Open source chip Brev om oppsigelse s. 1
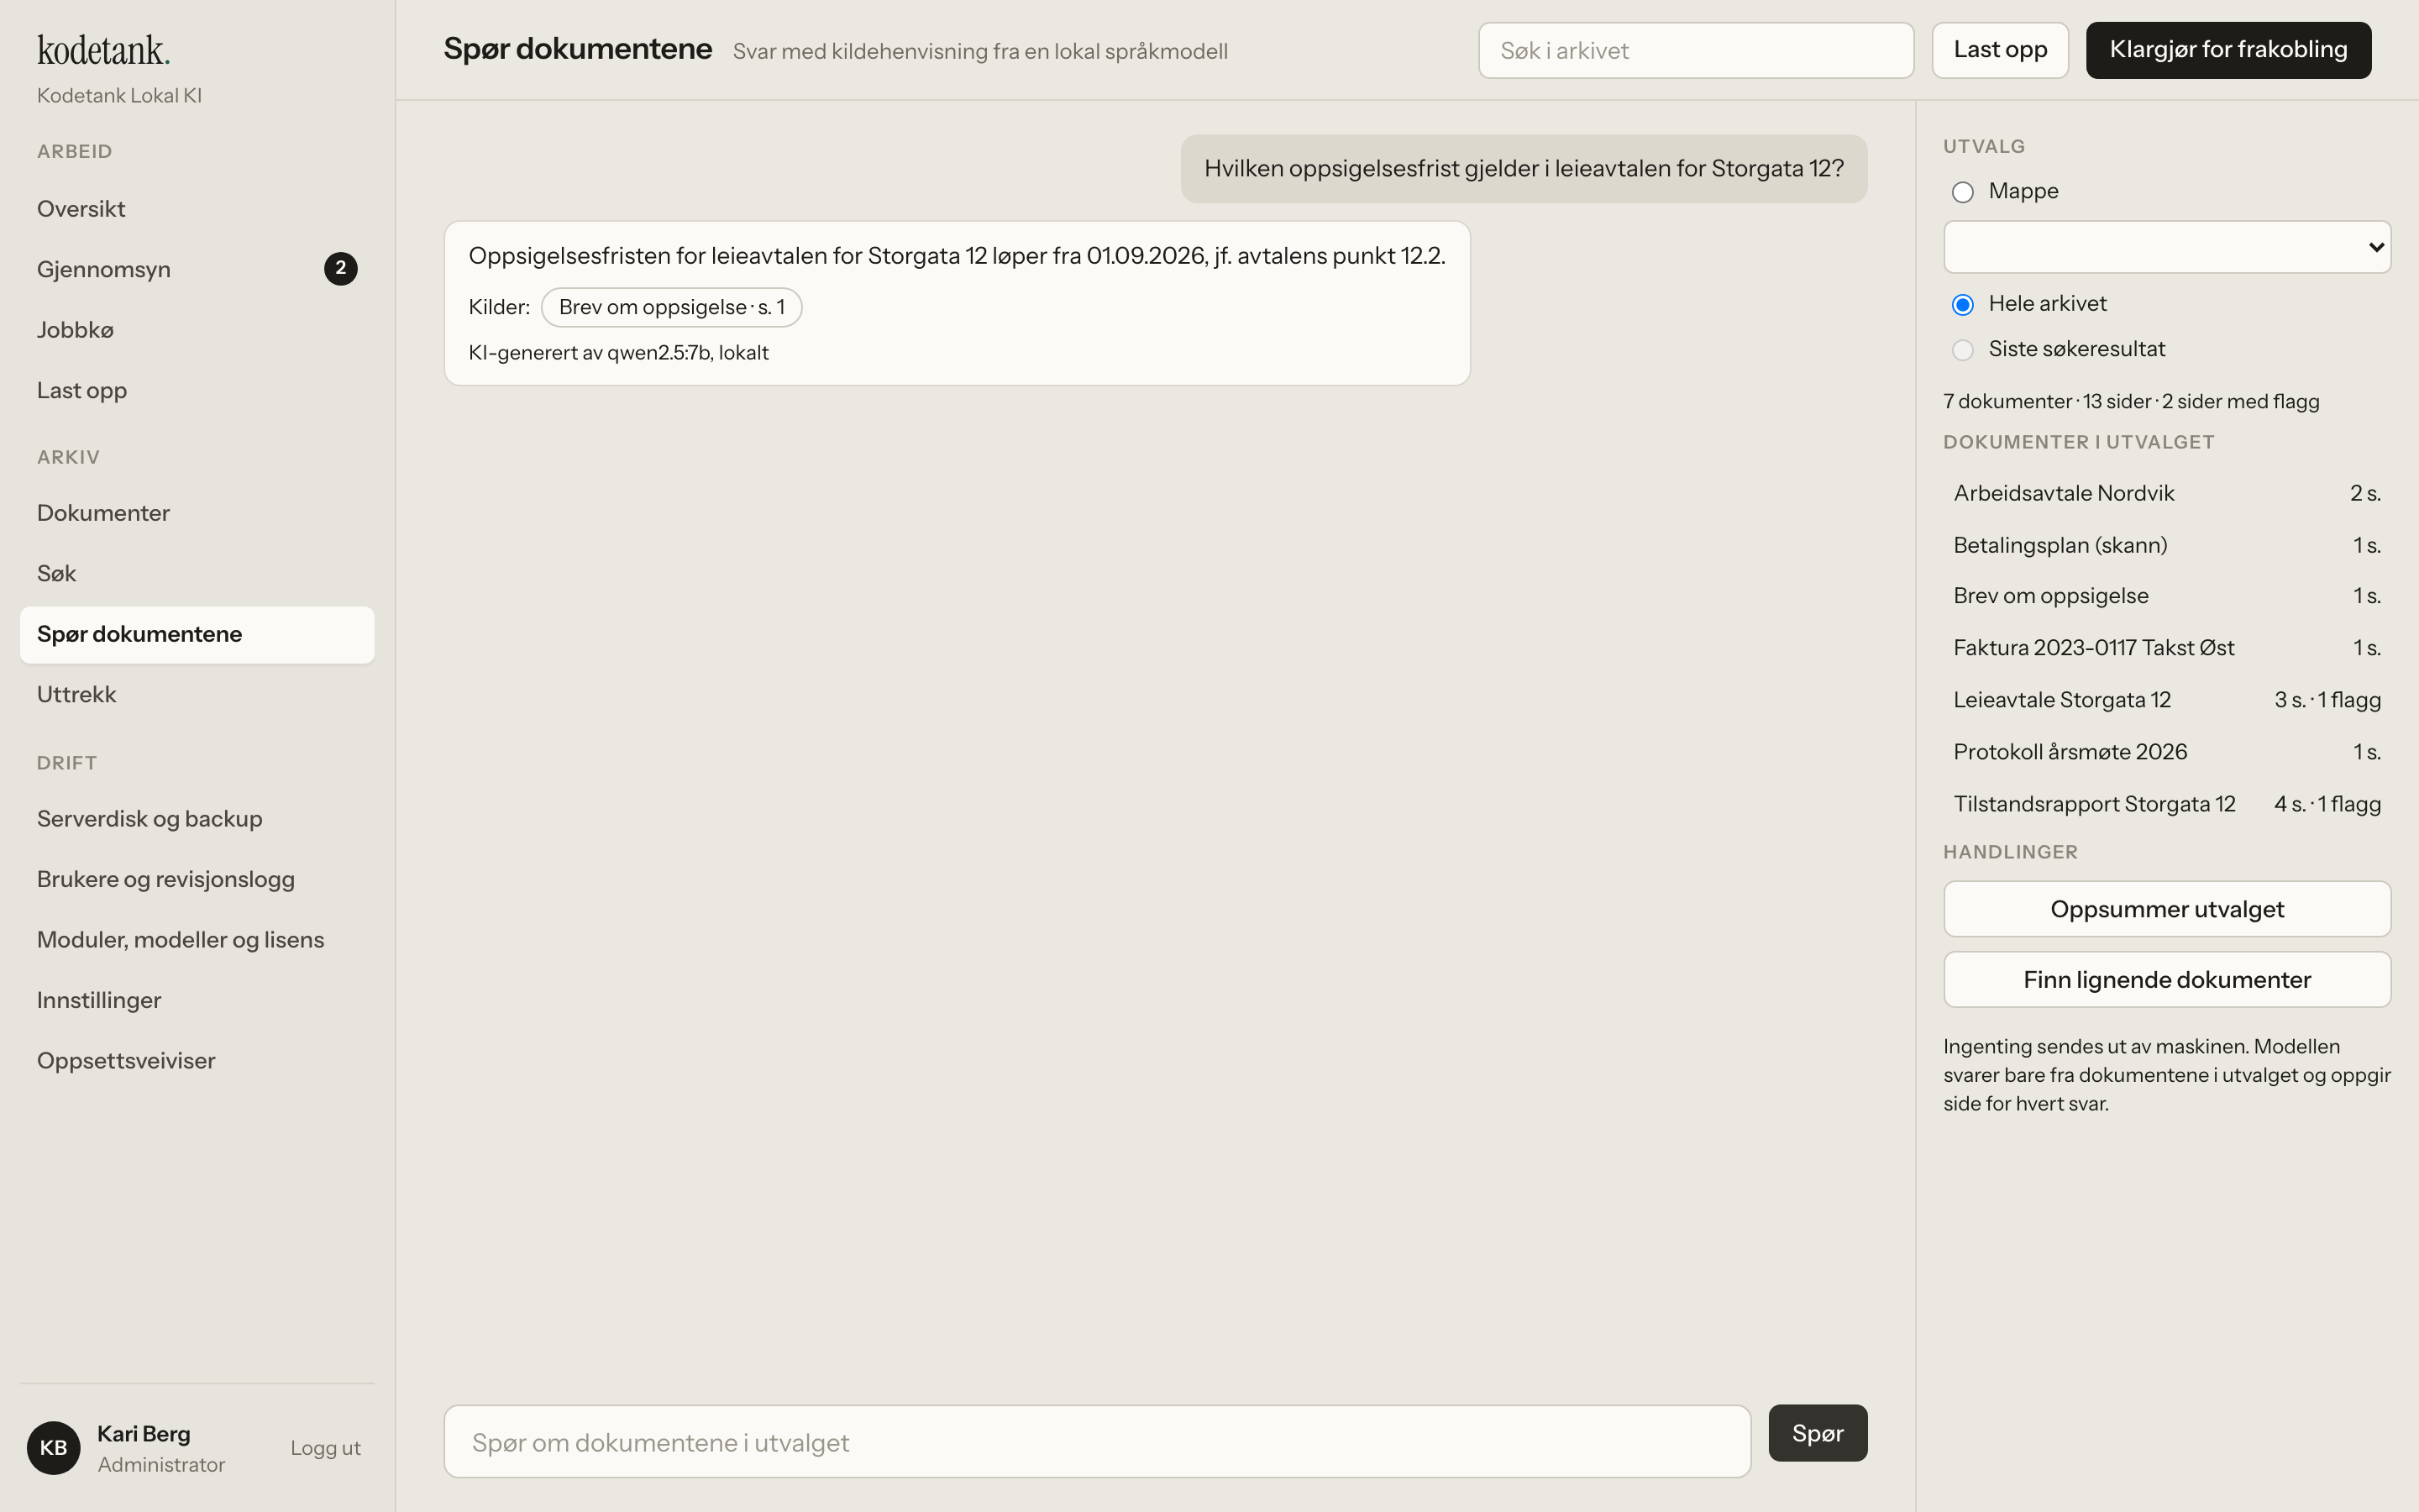2419x1512 pixels. [672, 307]
